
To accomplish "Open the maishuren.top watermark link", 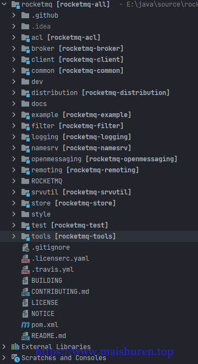I will [105, 352].
